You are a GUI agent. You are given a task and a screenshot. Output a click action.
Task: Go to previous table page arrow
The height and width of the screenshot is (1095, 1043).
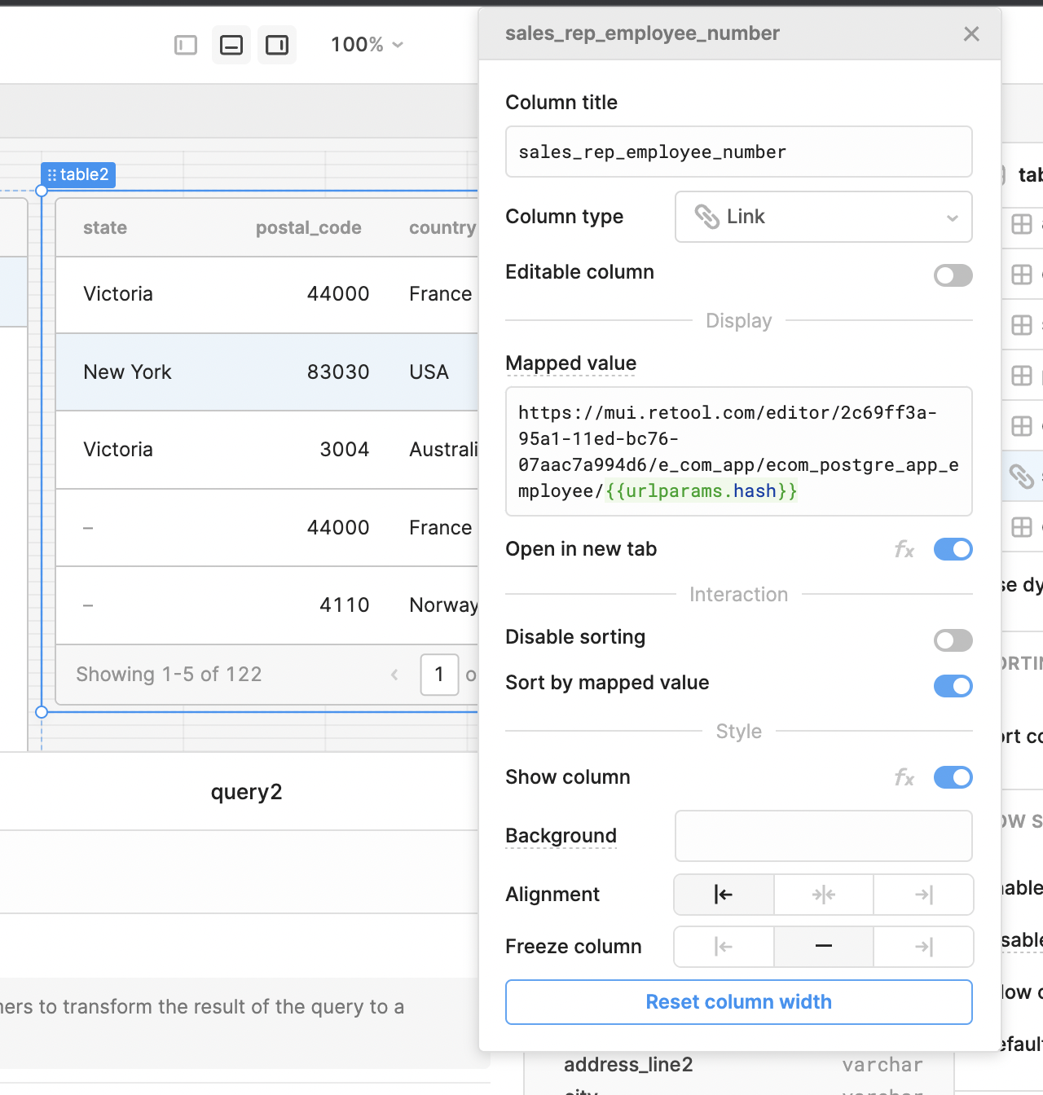coord(394,675)
